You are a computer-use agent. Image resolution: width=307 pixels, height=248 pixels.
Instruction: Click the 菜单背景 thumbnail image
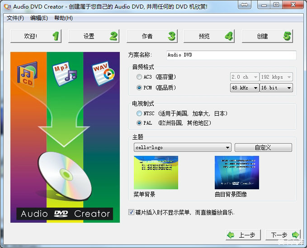tap(156, 173)
